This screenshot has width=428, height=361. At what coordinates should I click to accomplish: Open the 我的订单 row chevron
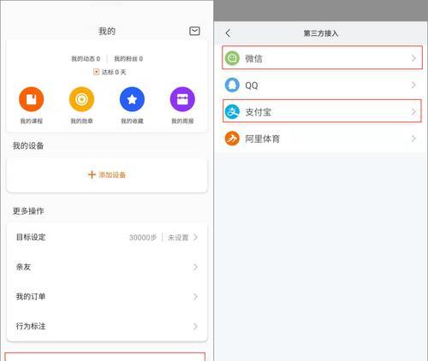pos(195,297)
